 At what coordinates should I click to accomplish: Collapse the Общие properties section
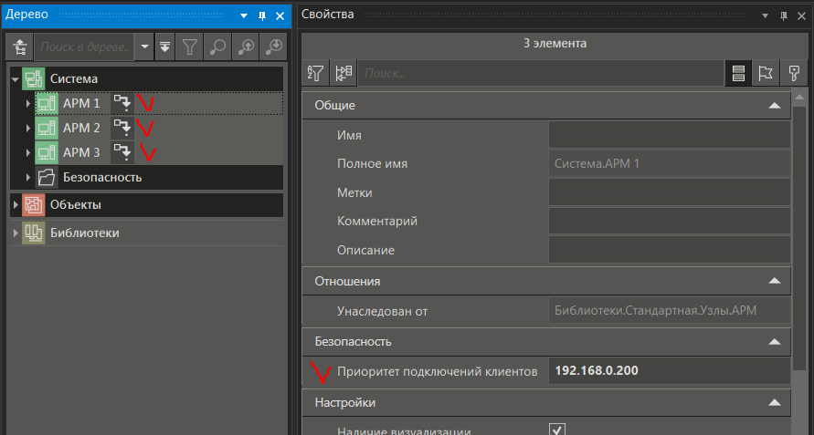click(775, 105)
